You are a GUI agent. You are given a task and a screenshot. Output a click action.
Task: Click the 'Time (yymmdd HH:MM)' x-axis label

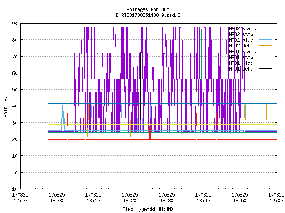pos(148,209)
